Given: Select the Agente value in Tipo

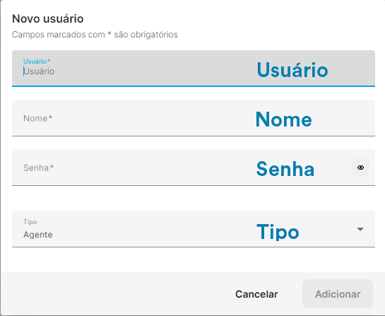Looking at the screenshot, I should point(38,235).
